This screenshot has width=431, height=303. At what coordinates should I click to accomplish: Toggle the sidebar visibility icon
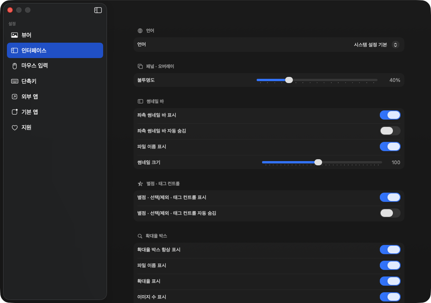(x=98, y=10)
